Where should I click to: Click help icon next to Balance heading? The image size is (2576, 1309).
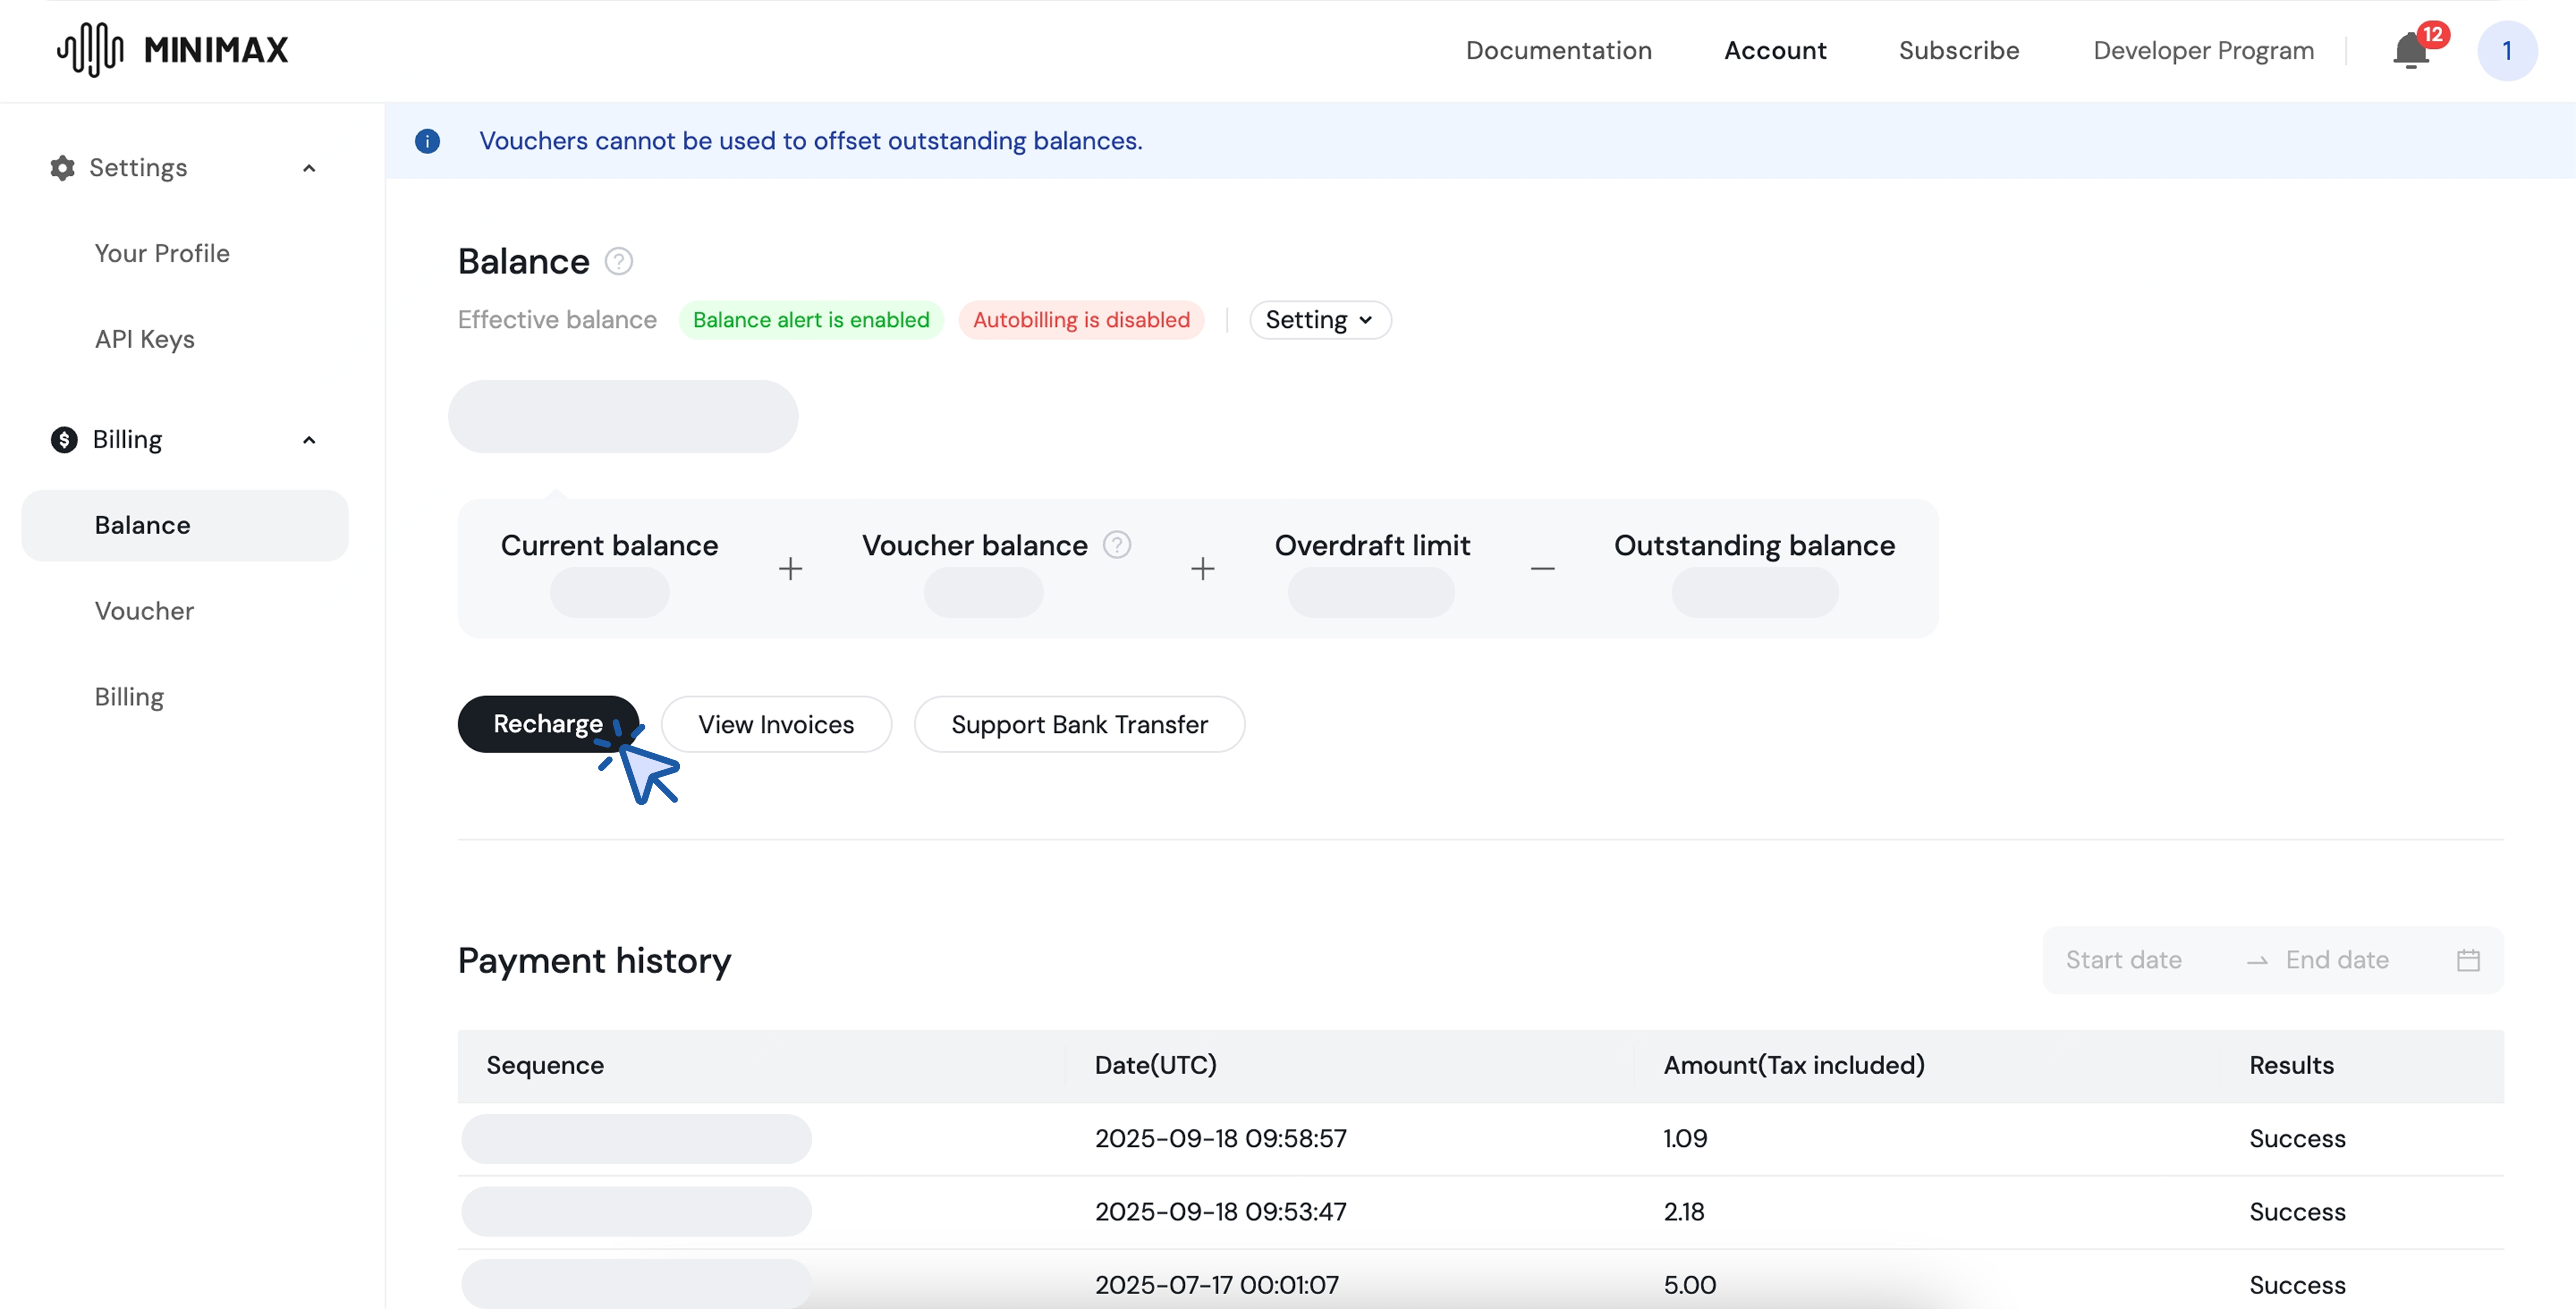[x=619, y=261]
